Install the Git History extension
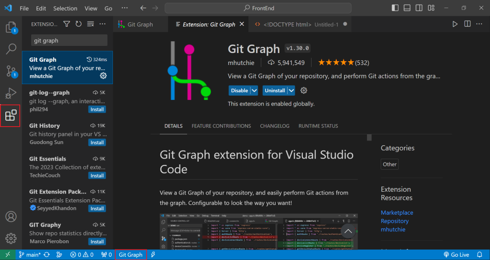Screen dimensions: 490x260 click(x=97, y=142)
